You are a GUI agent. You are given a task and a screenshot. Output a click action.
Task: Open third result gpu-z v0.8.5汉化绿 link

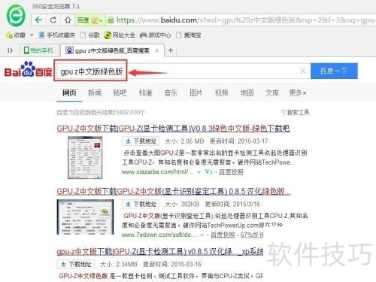click(160, 252)
